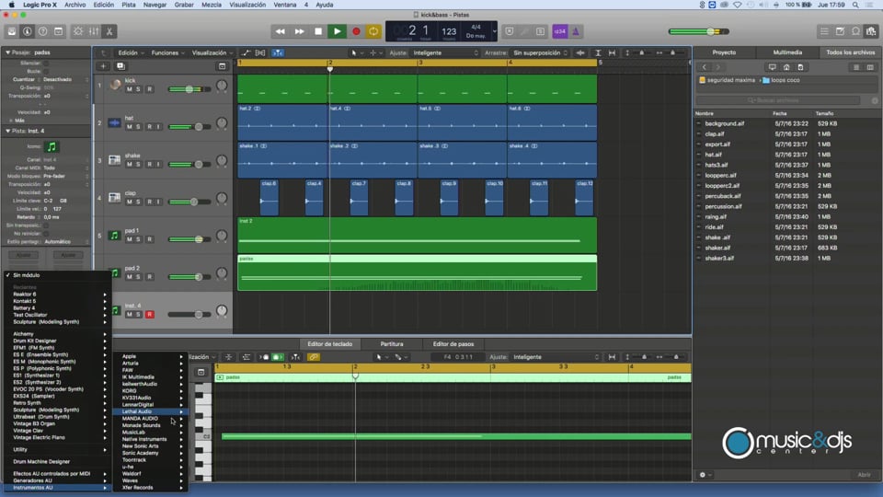This screenshot has width=883, height=497.
Task: Show automation curve icon in tracks toolbar
Action: (247, 53)
